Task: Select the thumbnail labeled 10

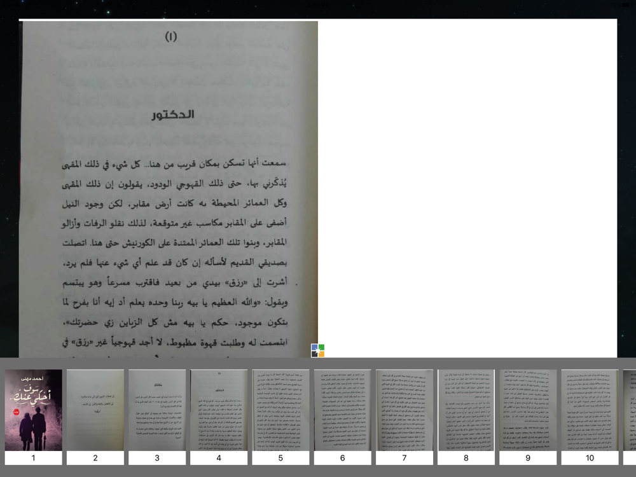Action: [590, 410]
